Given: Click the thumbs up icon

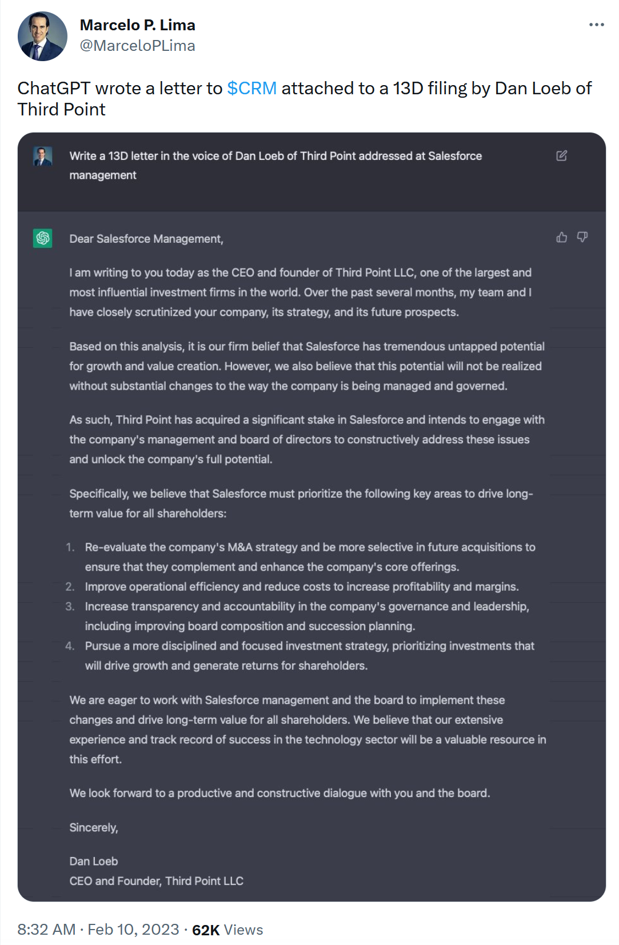Looking at the screenshot, I should click(561, 237).
